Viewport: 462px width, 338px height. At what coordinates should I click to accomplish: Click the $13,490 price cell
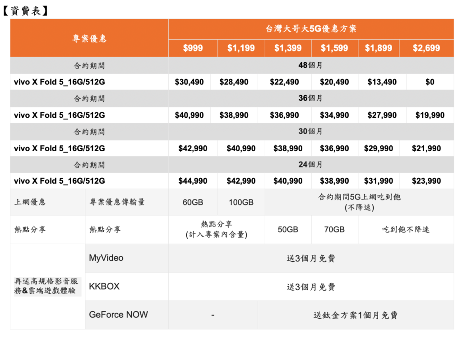click(x=382, y=82)
